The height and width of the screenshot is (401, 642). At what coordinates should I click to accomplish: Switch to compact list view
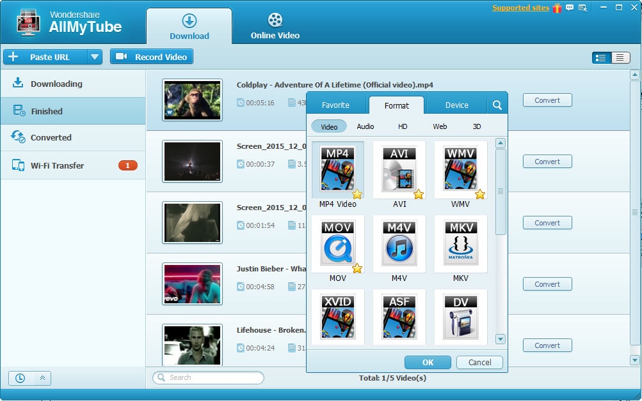point(620,57)
